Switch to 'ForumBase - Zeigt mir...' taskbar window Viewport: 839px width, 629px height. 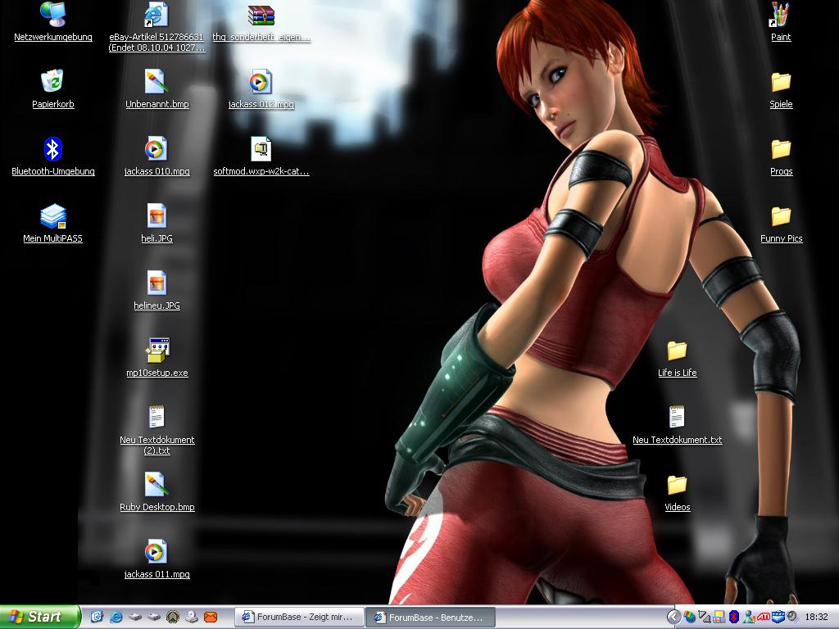(300, 618)
